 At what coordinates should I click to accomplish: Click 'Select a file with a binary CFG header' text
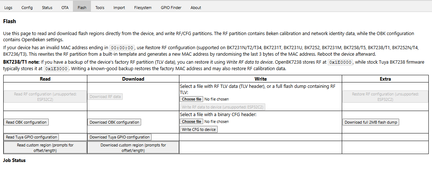(218, 114)
